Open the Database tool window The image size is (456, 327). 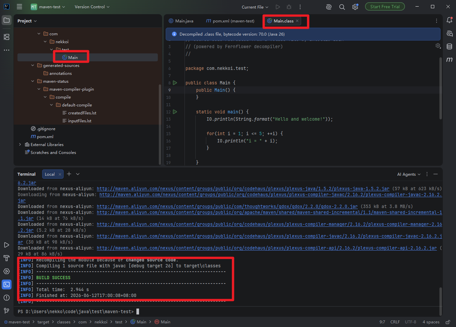click(449, 46)
